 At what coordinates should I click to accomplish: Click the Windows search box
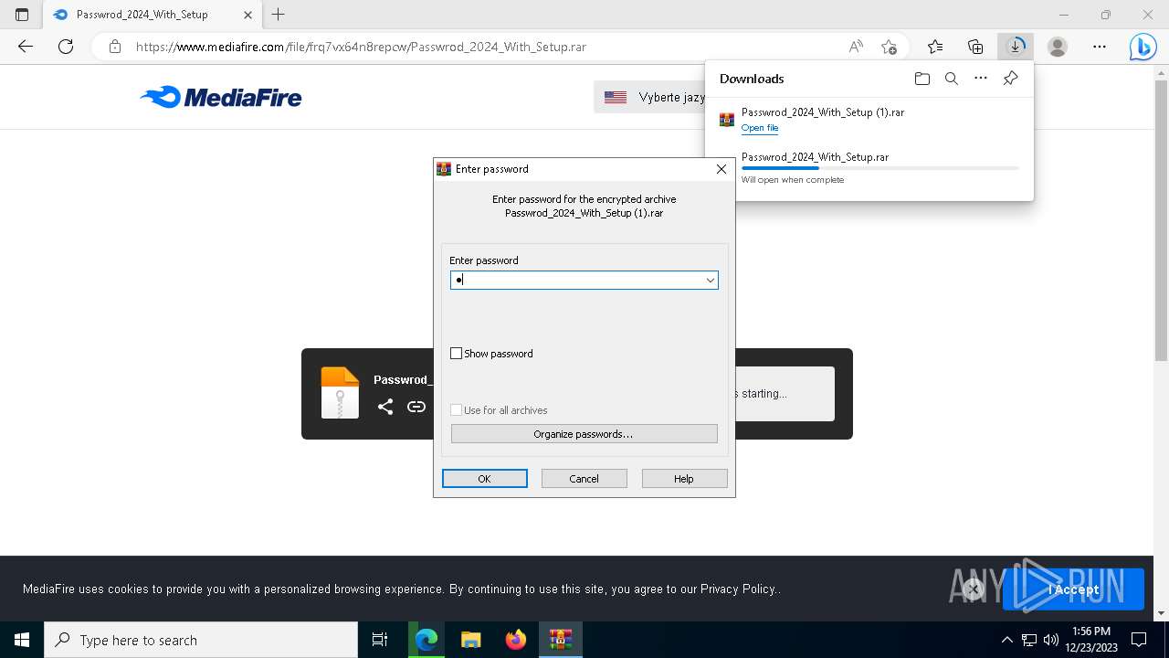201,640
